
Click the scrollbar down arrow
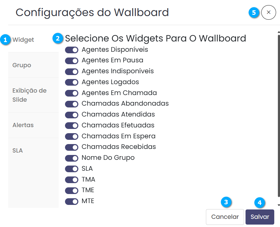tap(278, 205)
